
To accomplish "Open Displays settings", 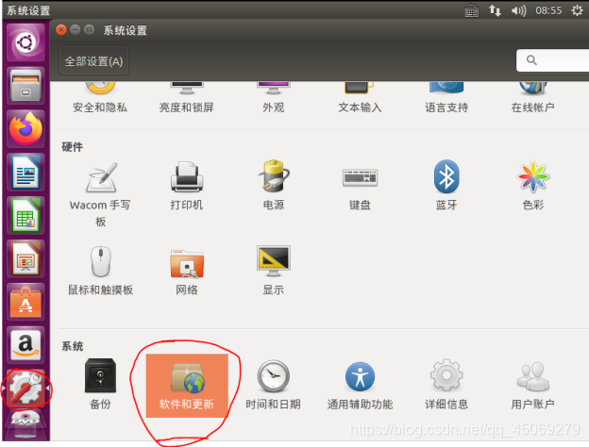I will pyautogui.click(x=274, y=271).
